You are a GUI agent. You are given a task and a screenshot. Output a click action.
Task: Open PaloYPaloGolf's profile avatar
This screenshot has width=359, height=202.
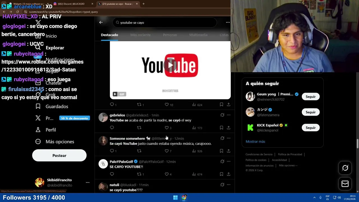tap(103, 164)
